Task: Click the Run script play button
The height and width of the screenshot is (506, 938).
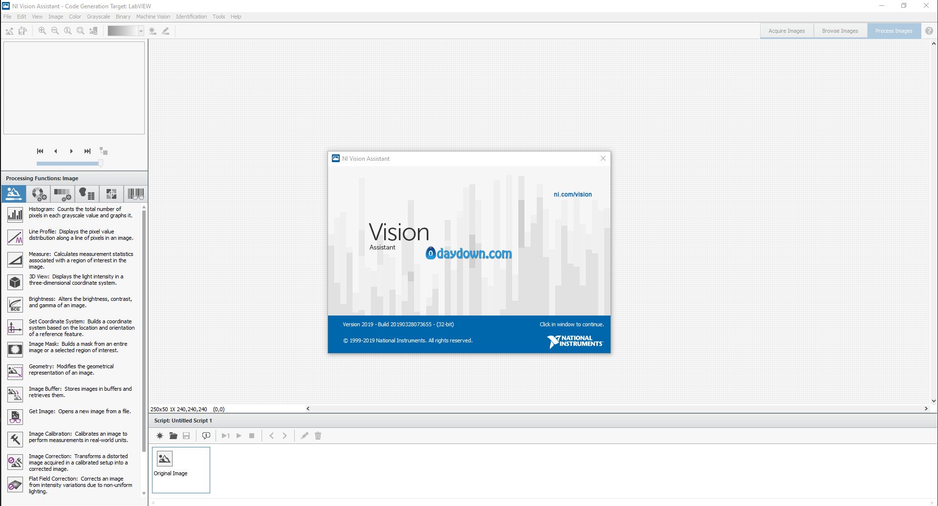Action: [x=239, y=436]
